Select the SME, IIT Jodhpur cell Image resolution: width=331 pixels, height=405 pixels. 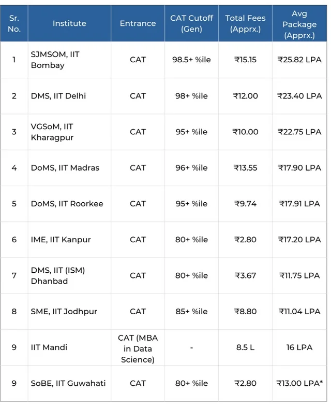pyautogui.click(x=64, y=312)
